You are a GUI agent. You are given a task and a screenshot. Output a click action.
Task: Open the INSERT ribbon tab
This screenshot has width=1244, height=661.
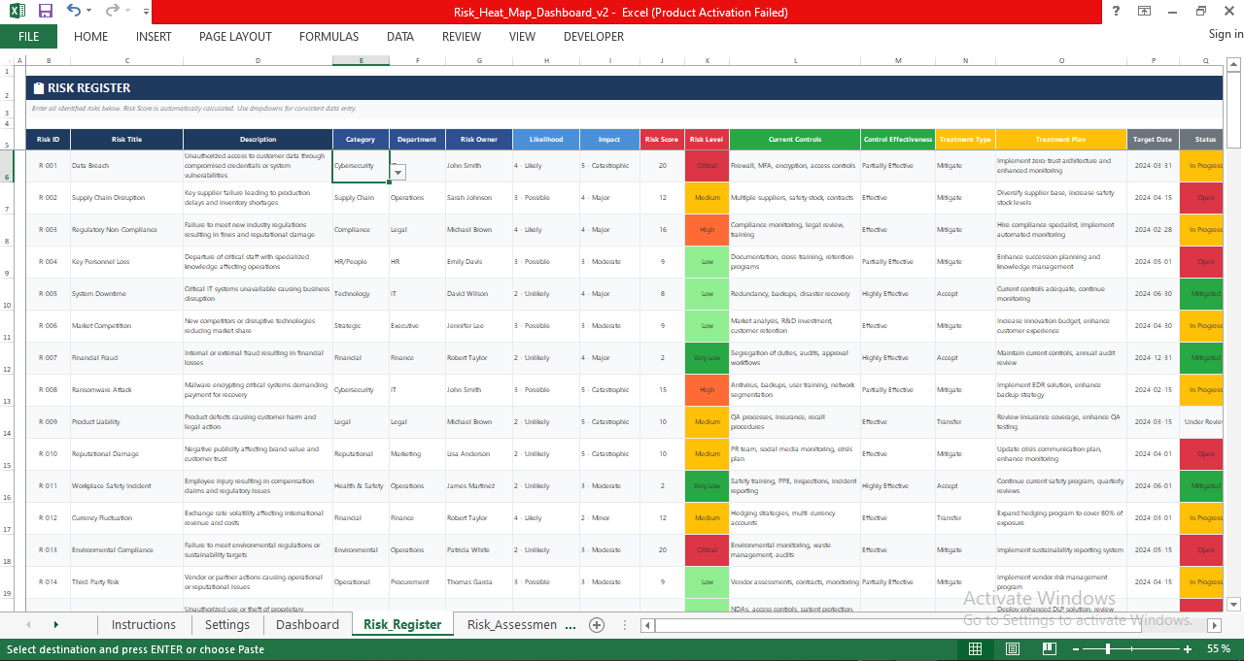154,36
